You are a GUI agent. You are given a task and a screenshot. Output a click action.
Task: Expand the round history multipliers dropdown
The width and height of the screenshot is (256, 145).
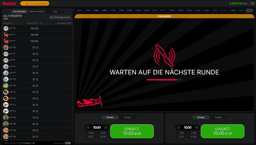[x=249, y=10]
